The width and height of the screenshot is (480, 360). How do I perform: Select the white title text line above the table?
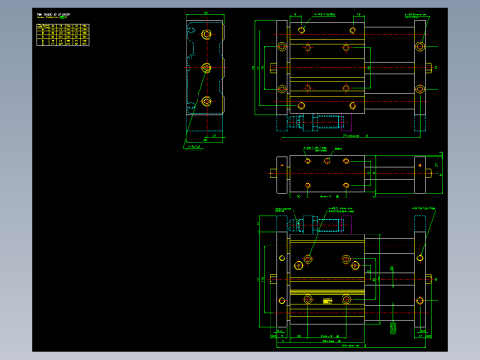coord(54,14)
